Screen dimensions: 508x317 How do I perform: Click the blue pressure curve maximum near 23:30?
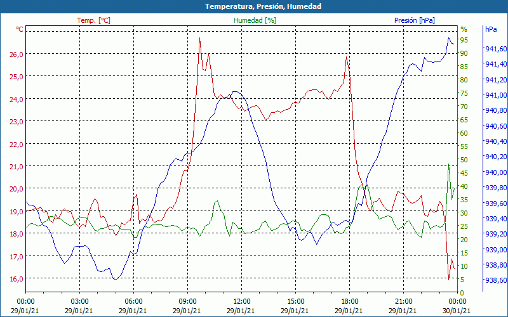(x=449, y=38)
